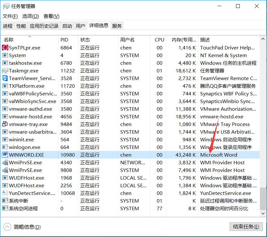Click the YunDetectService document icon
The width and height of the screenshot is (267, 237).
[x=5, y=193]
